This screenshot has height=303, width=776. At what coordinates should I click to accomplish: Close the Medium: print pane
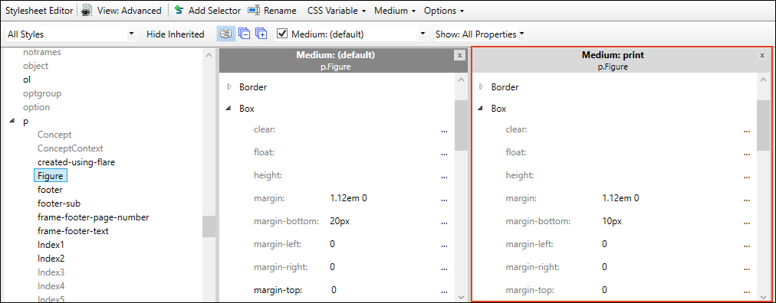pyautogui.click(x=762, y=55)
